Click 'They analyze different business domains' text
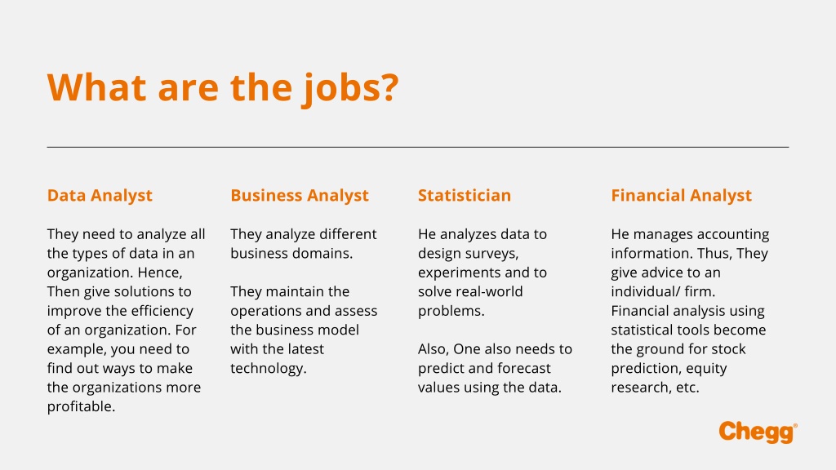This screenshot has height=470, width=836. coord(304,243)
